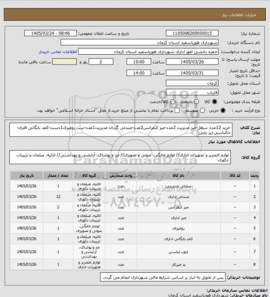
Task: Click the validity time field 14:00
Action: click(139, 73)
